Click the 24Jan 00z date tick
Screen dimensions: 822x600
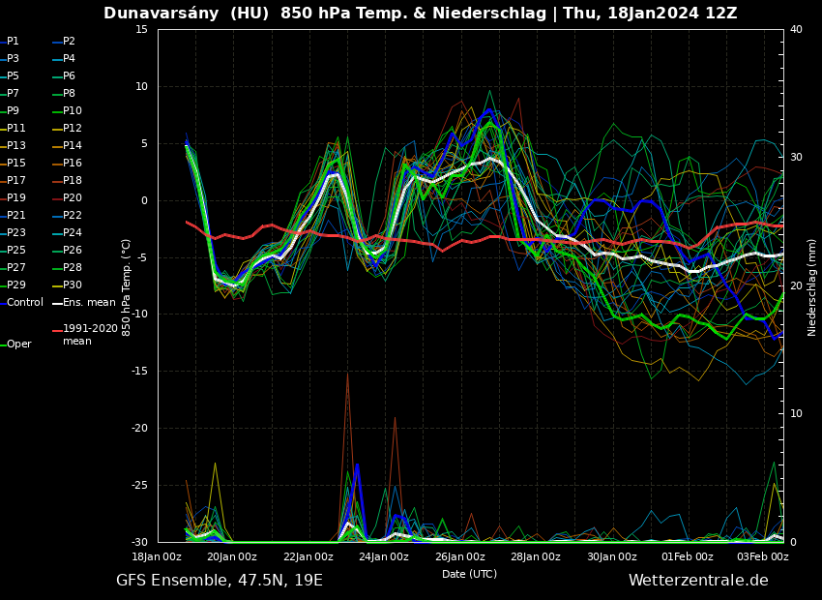(384, 556)
